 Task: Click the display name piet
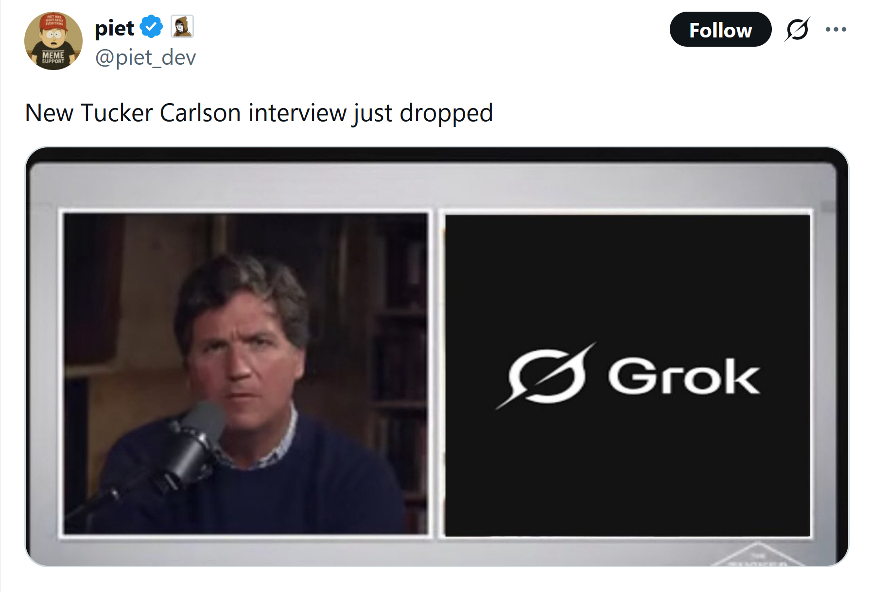[115, 28]
